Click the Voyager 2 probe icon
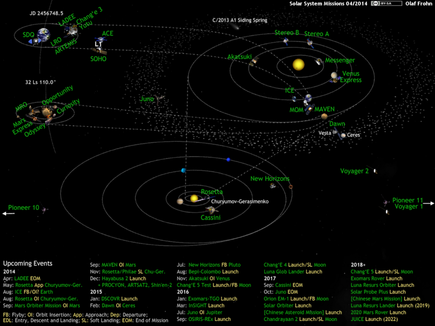 [375, 171]
